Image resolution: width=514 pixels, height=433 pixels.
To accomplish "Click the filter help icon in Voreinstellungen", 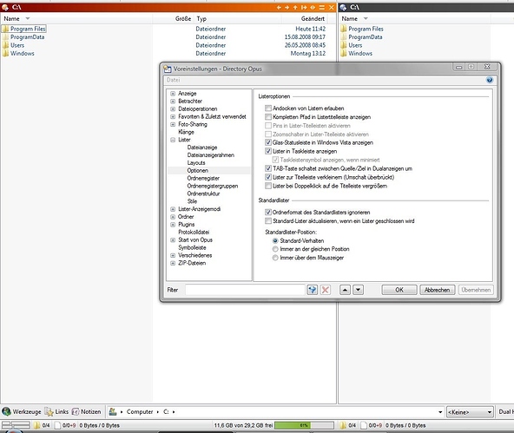I will [x=312, y=290].
